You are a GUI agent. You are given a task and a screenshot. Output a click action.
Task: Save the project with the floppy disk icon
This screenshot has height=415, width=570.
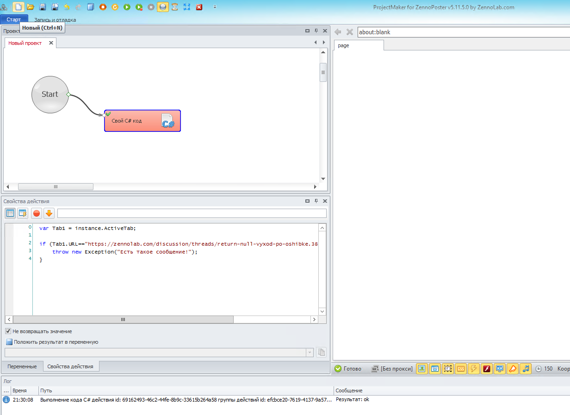point(43,7)
